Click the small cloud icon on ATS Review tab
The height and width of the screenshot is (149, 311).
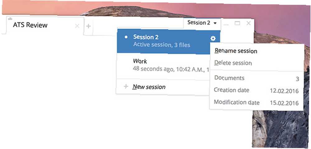[x=10, y=19]
